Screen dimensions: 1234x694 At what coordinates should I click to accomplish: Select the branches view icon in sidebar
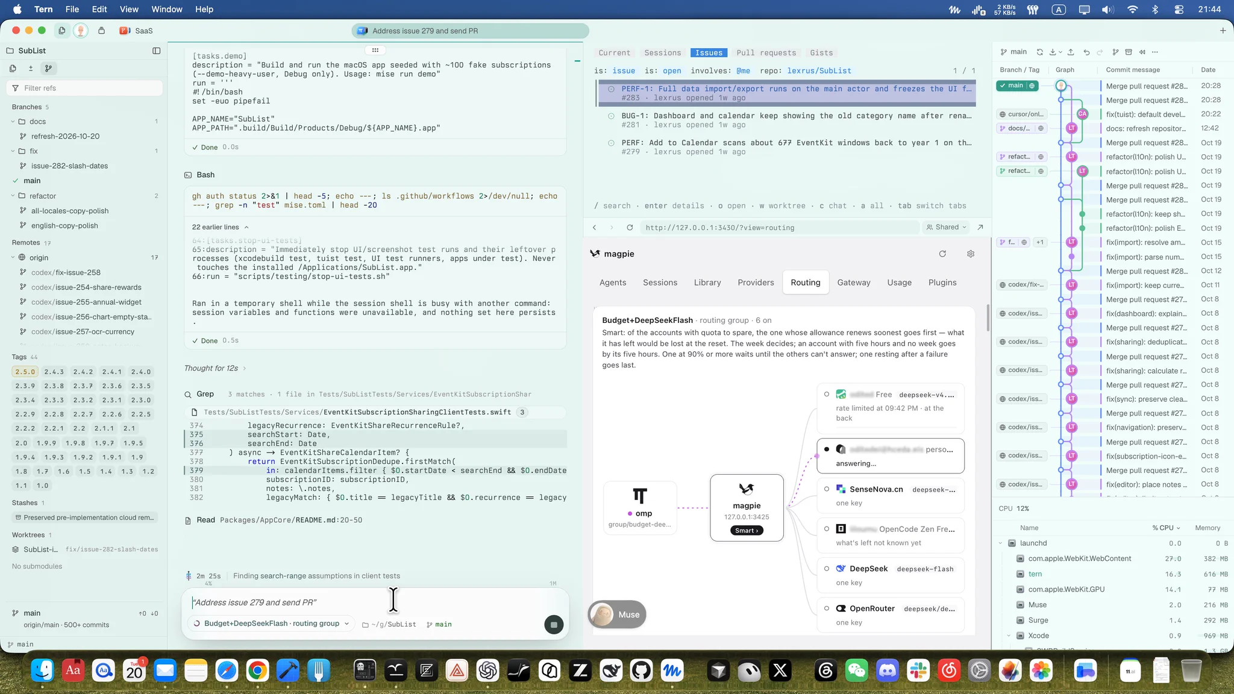pos(49,68)
